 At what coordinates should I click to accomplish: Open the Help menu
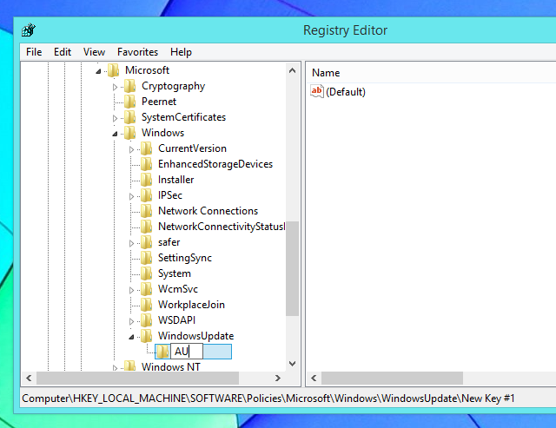(181, 52)
